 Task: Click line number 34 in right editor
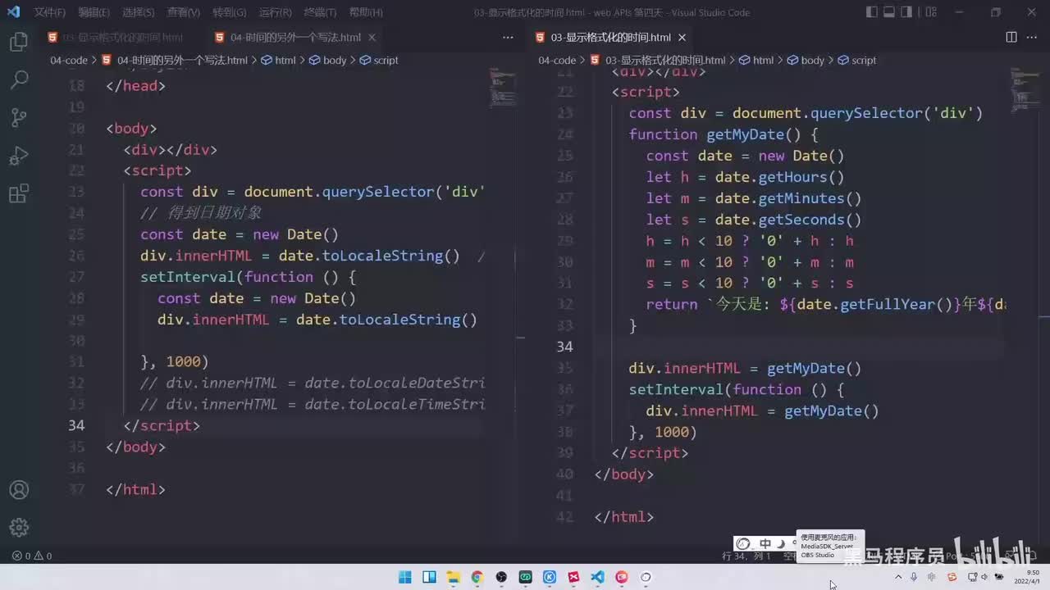(565, 347)
